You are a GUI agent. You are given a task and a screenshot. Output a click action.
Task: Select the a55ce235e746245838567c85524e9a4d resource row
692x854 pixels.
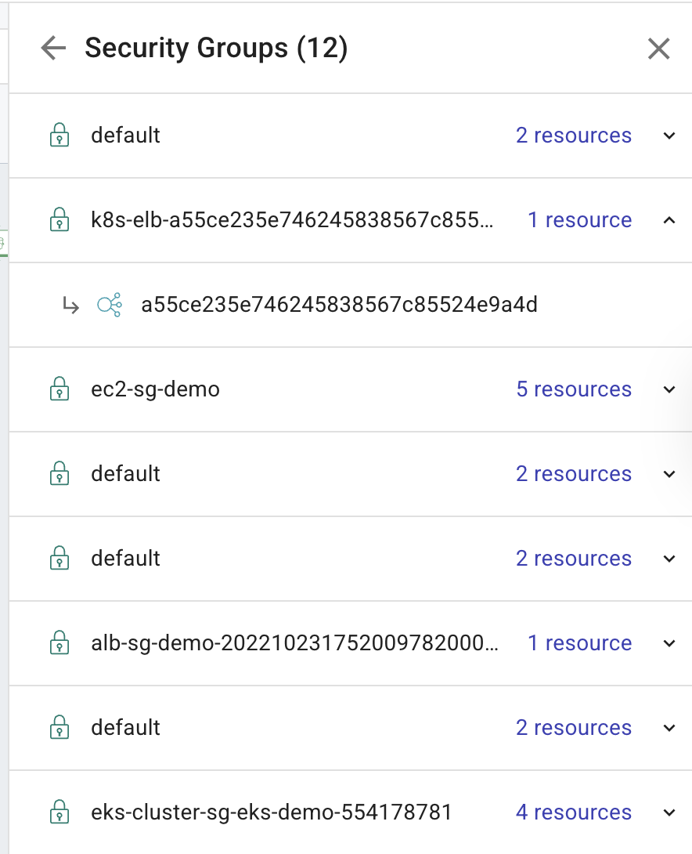click(x=339, y=304)
